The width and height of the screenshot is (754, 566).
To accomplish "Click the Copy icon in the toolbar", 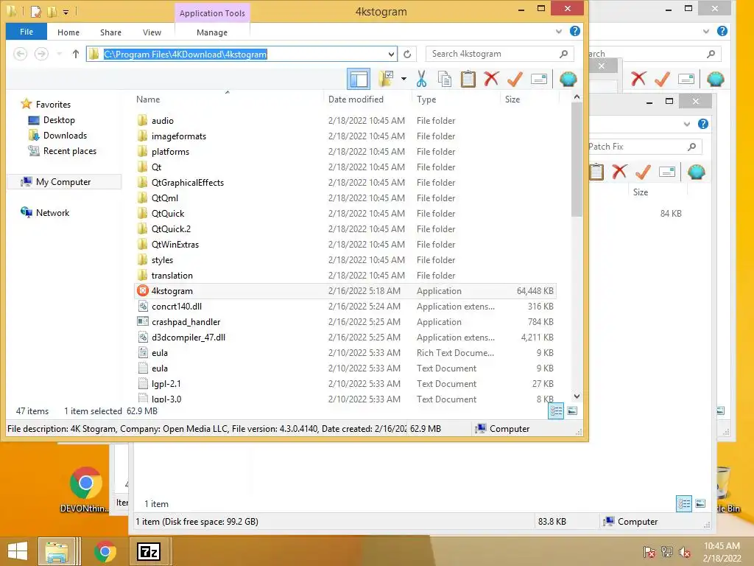I will click(x=445, y=79).
